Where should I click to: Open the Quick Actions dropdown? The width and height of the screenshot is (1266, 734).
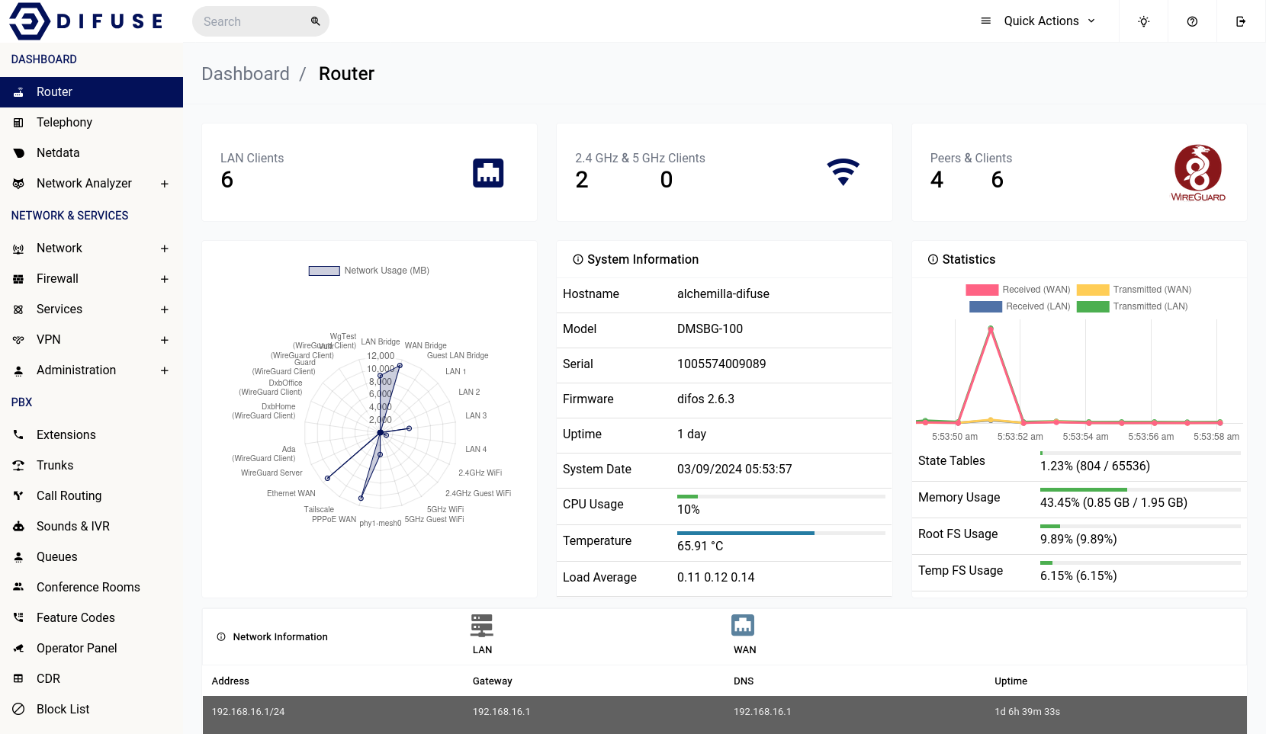[1039, 21]
